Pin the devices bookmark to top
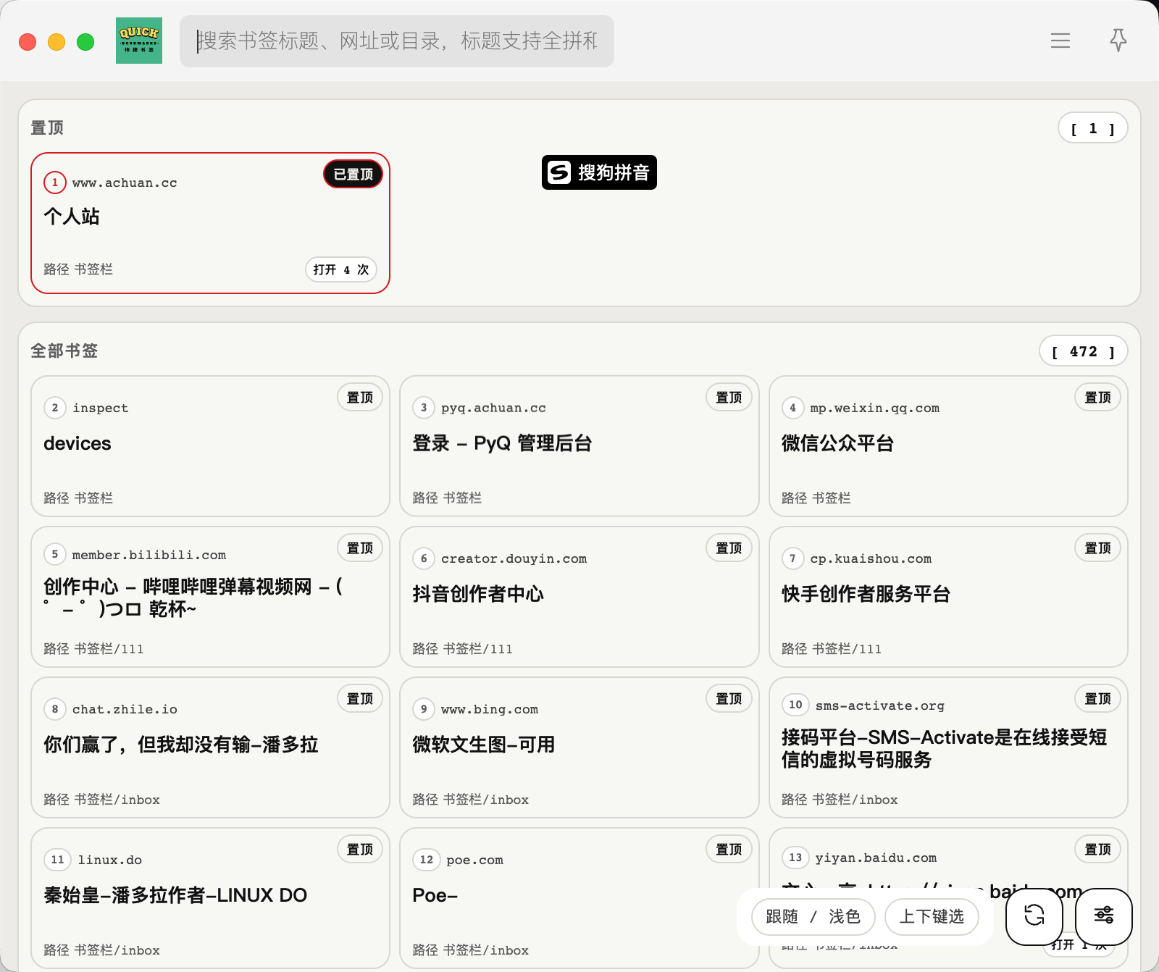The image size is (1159, 972). tap(359, 398)
